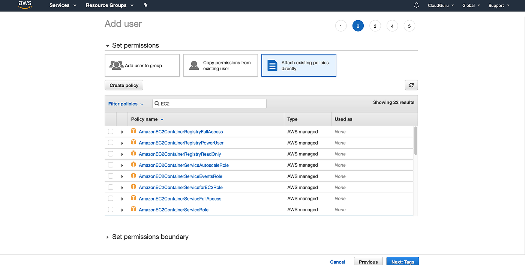The width and height of the screenshot is (525, 265).
Task: Select Attach existing policies directly
Action: pyautogui.click(x=298, y=65)
